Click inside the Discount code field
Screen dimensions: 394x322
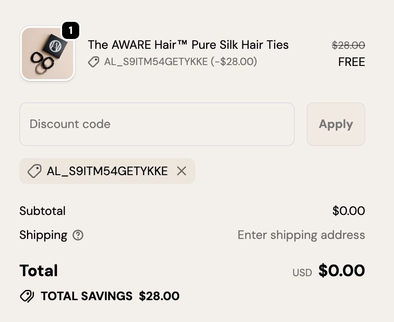[x=157, y=124]
